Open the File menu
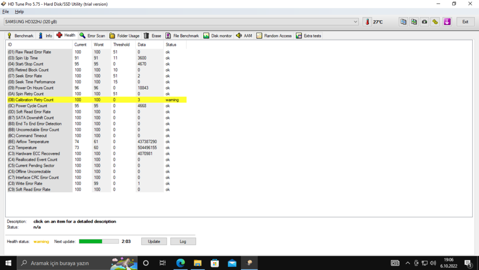 [x=5, y=12]
